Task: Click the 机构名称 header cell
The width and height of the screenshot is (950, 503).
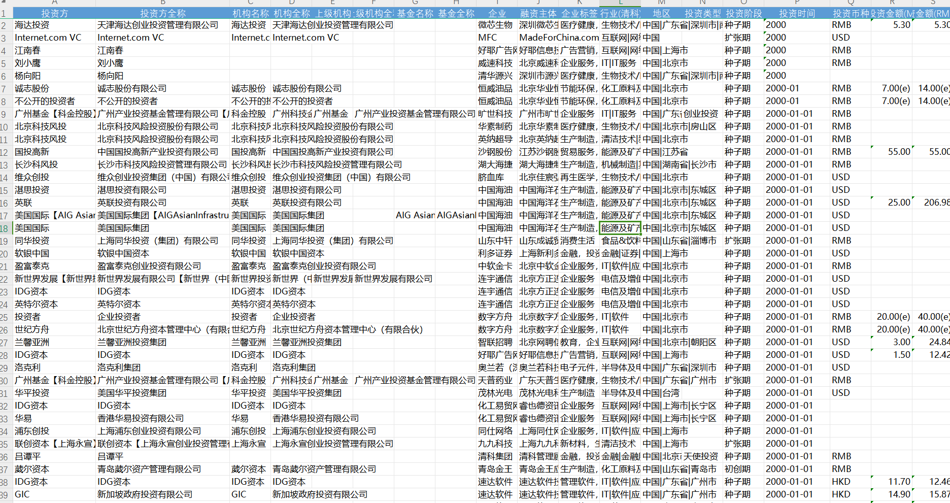Action: coord(250,13)
